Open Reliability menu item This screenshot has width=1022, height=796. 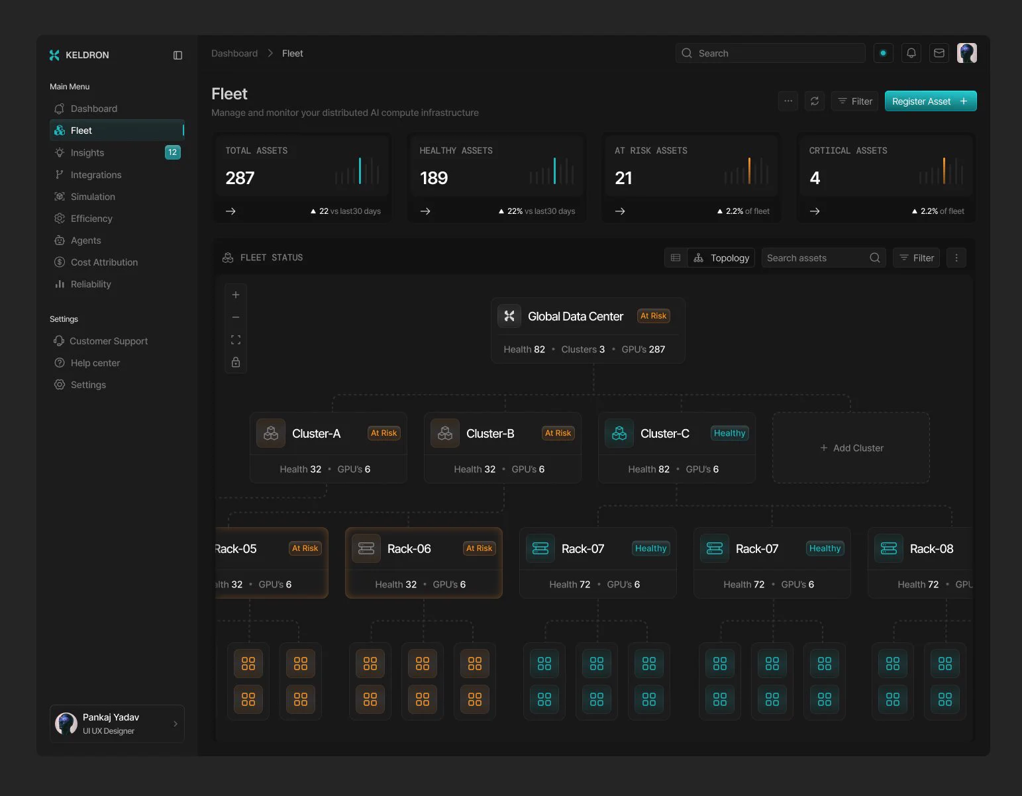(x=117, y=284)
